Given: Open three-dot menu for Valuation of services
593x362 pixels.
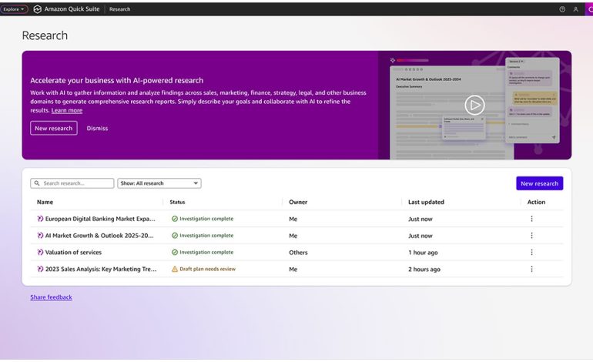Looking at the screenshot, I should 531,253.
